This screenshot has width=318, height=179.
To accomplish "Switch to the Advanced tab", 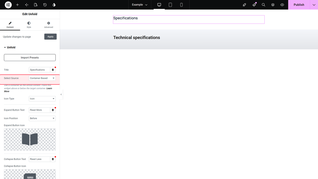I will (x=48, y=25).
